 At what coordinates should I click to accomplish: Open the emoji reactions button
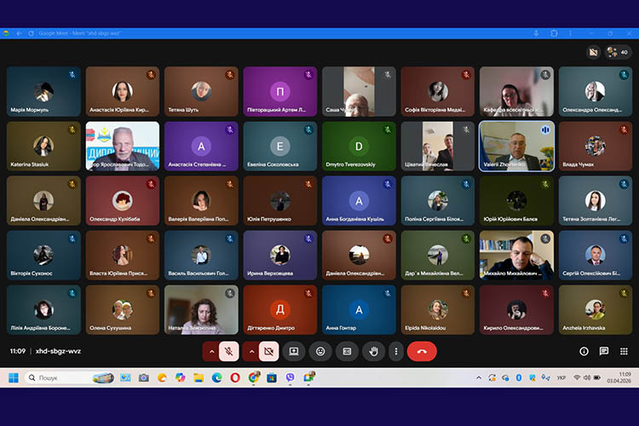coord(320,350)
